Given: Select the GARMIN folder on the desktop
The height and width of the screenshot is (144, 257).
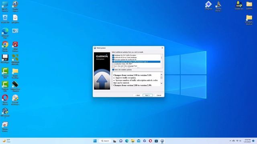Looking at the screenshot, I should click(x=249, y=5).
